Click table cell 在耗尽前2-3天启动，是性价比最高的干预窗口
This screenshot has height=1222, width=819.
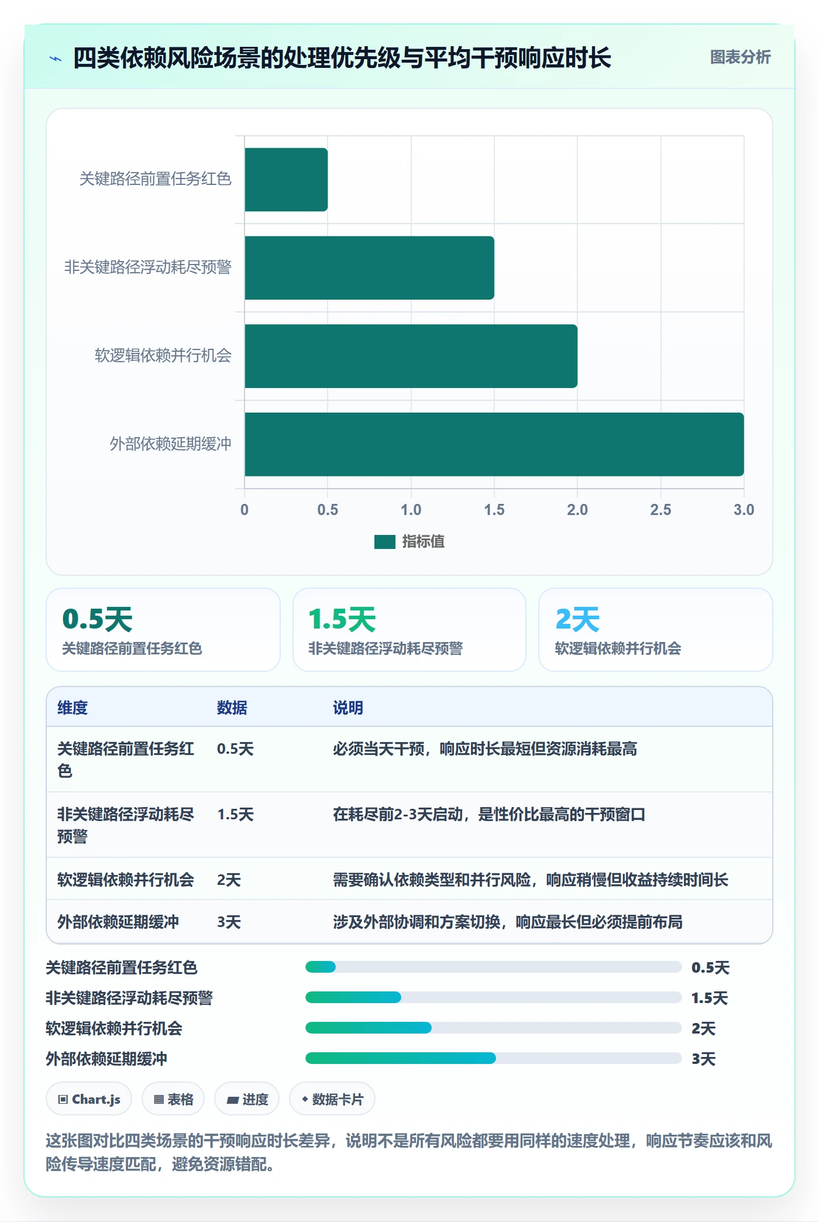tap(489, 814)
